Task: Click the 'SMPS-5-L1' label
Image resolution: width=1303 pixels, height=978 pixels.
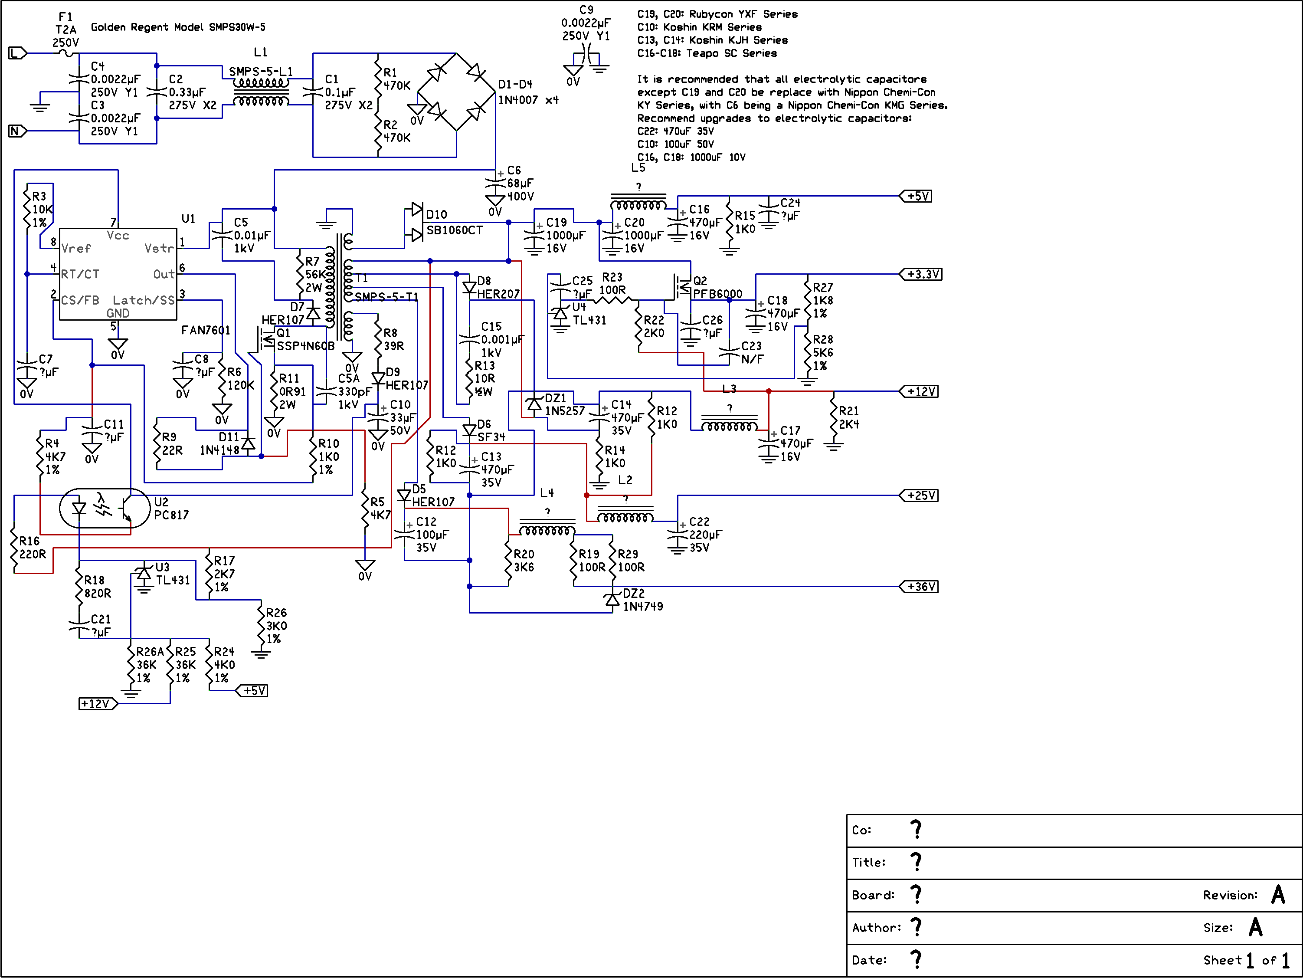Action: 261,71
